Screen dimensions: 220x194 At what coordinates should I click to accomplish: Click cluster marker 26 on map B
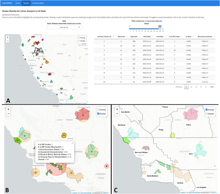point(83,115)
